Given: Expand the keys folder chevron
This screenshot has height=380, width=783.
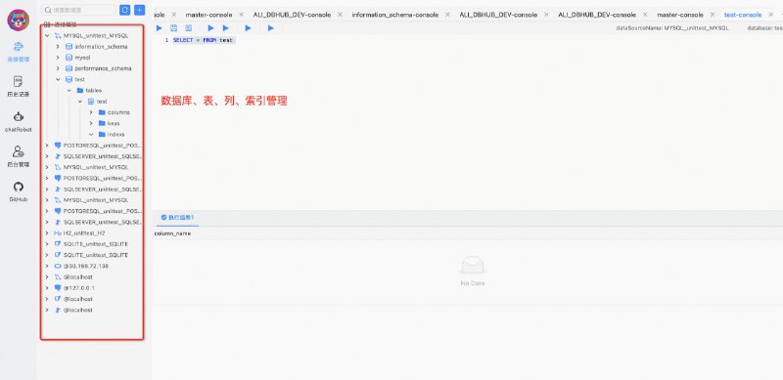Looking at the screenshot, I should click(x=91, y=123).
